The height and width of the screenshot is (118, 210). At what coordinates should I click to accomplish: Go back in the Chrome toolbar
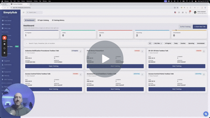click(2, 8)
